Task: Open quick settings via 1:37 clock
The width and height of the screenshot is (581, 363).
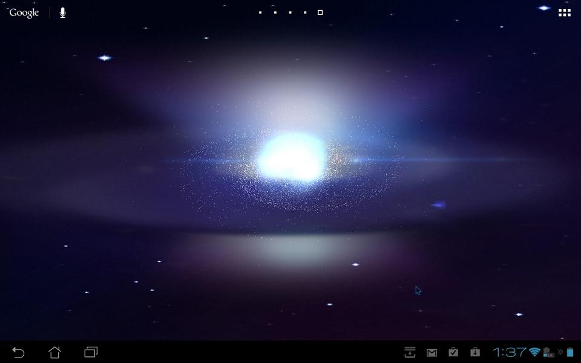Action: click(509, 352)
